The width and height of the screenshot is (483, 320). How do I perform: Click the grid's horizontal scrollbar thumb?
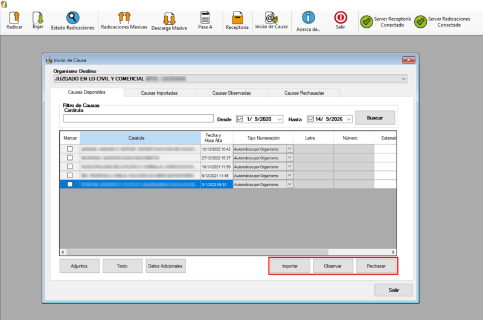[x=197, y=252]
